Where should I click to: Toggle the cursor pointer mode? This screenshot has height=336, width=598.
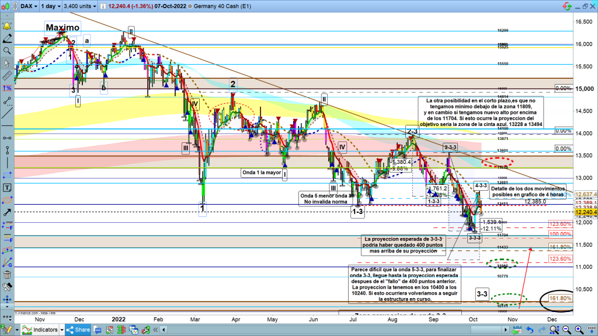point(8,63)
